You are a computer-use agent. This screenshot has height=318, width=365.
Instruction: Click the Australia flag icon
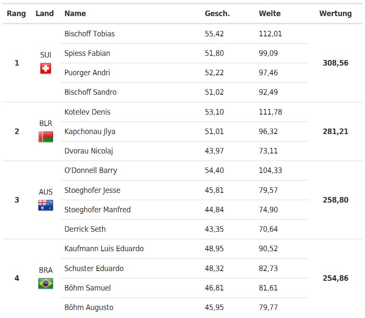point(46,205)
